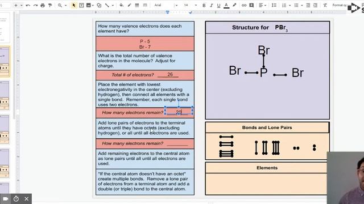Open the insert image dropdown arrow
Screen dimensions: 364x204
[93, 5]
